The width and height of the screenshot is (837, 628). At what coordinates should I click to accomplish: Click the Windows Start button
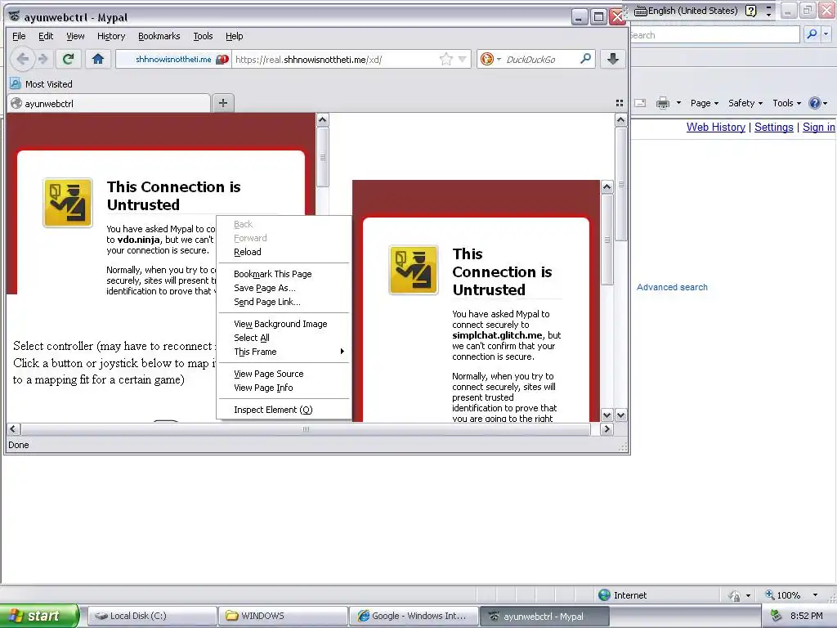pos(39,616)
